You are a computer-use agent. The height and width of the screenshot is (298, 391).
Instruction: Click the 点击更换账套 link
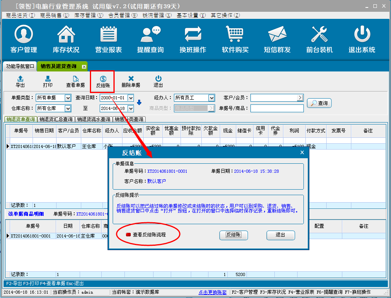[x=212, y=293]
